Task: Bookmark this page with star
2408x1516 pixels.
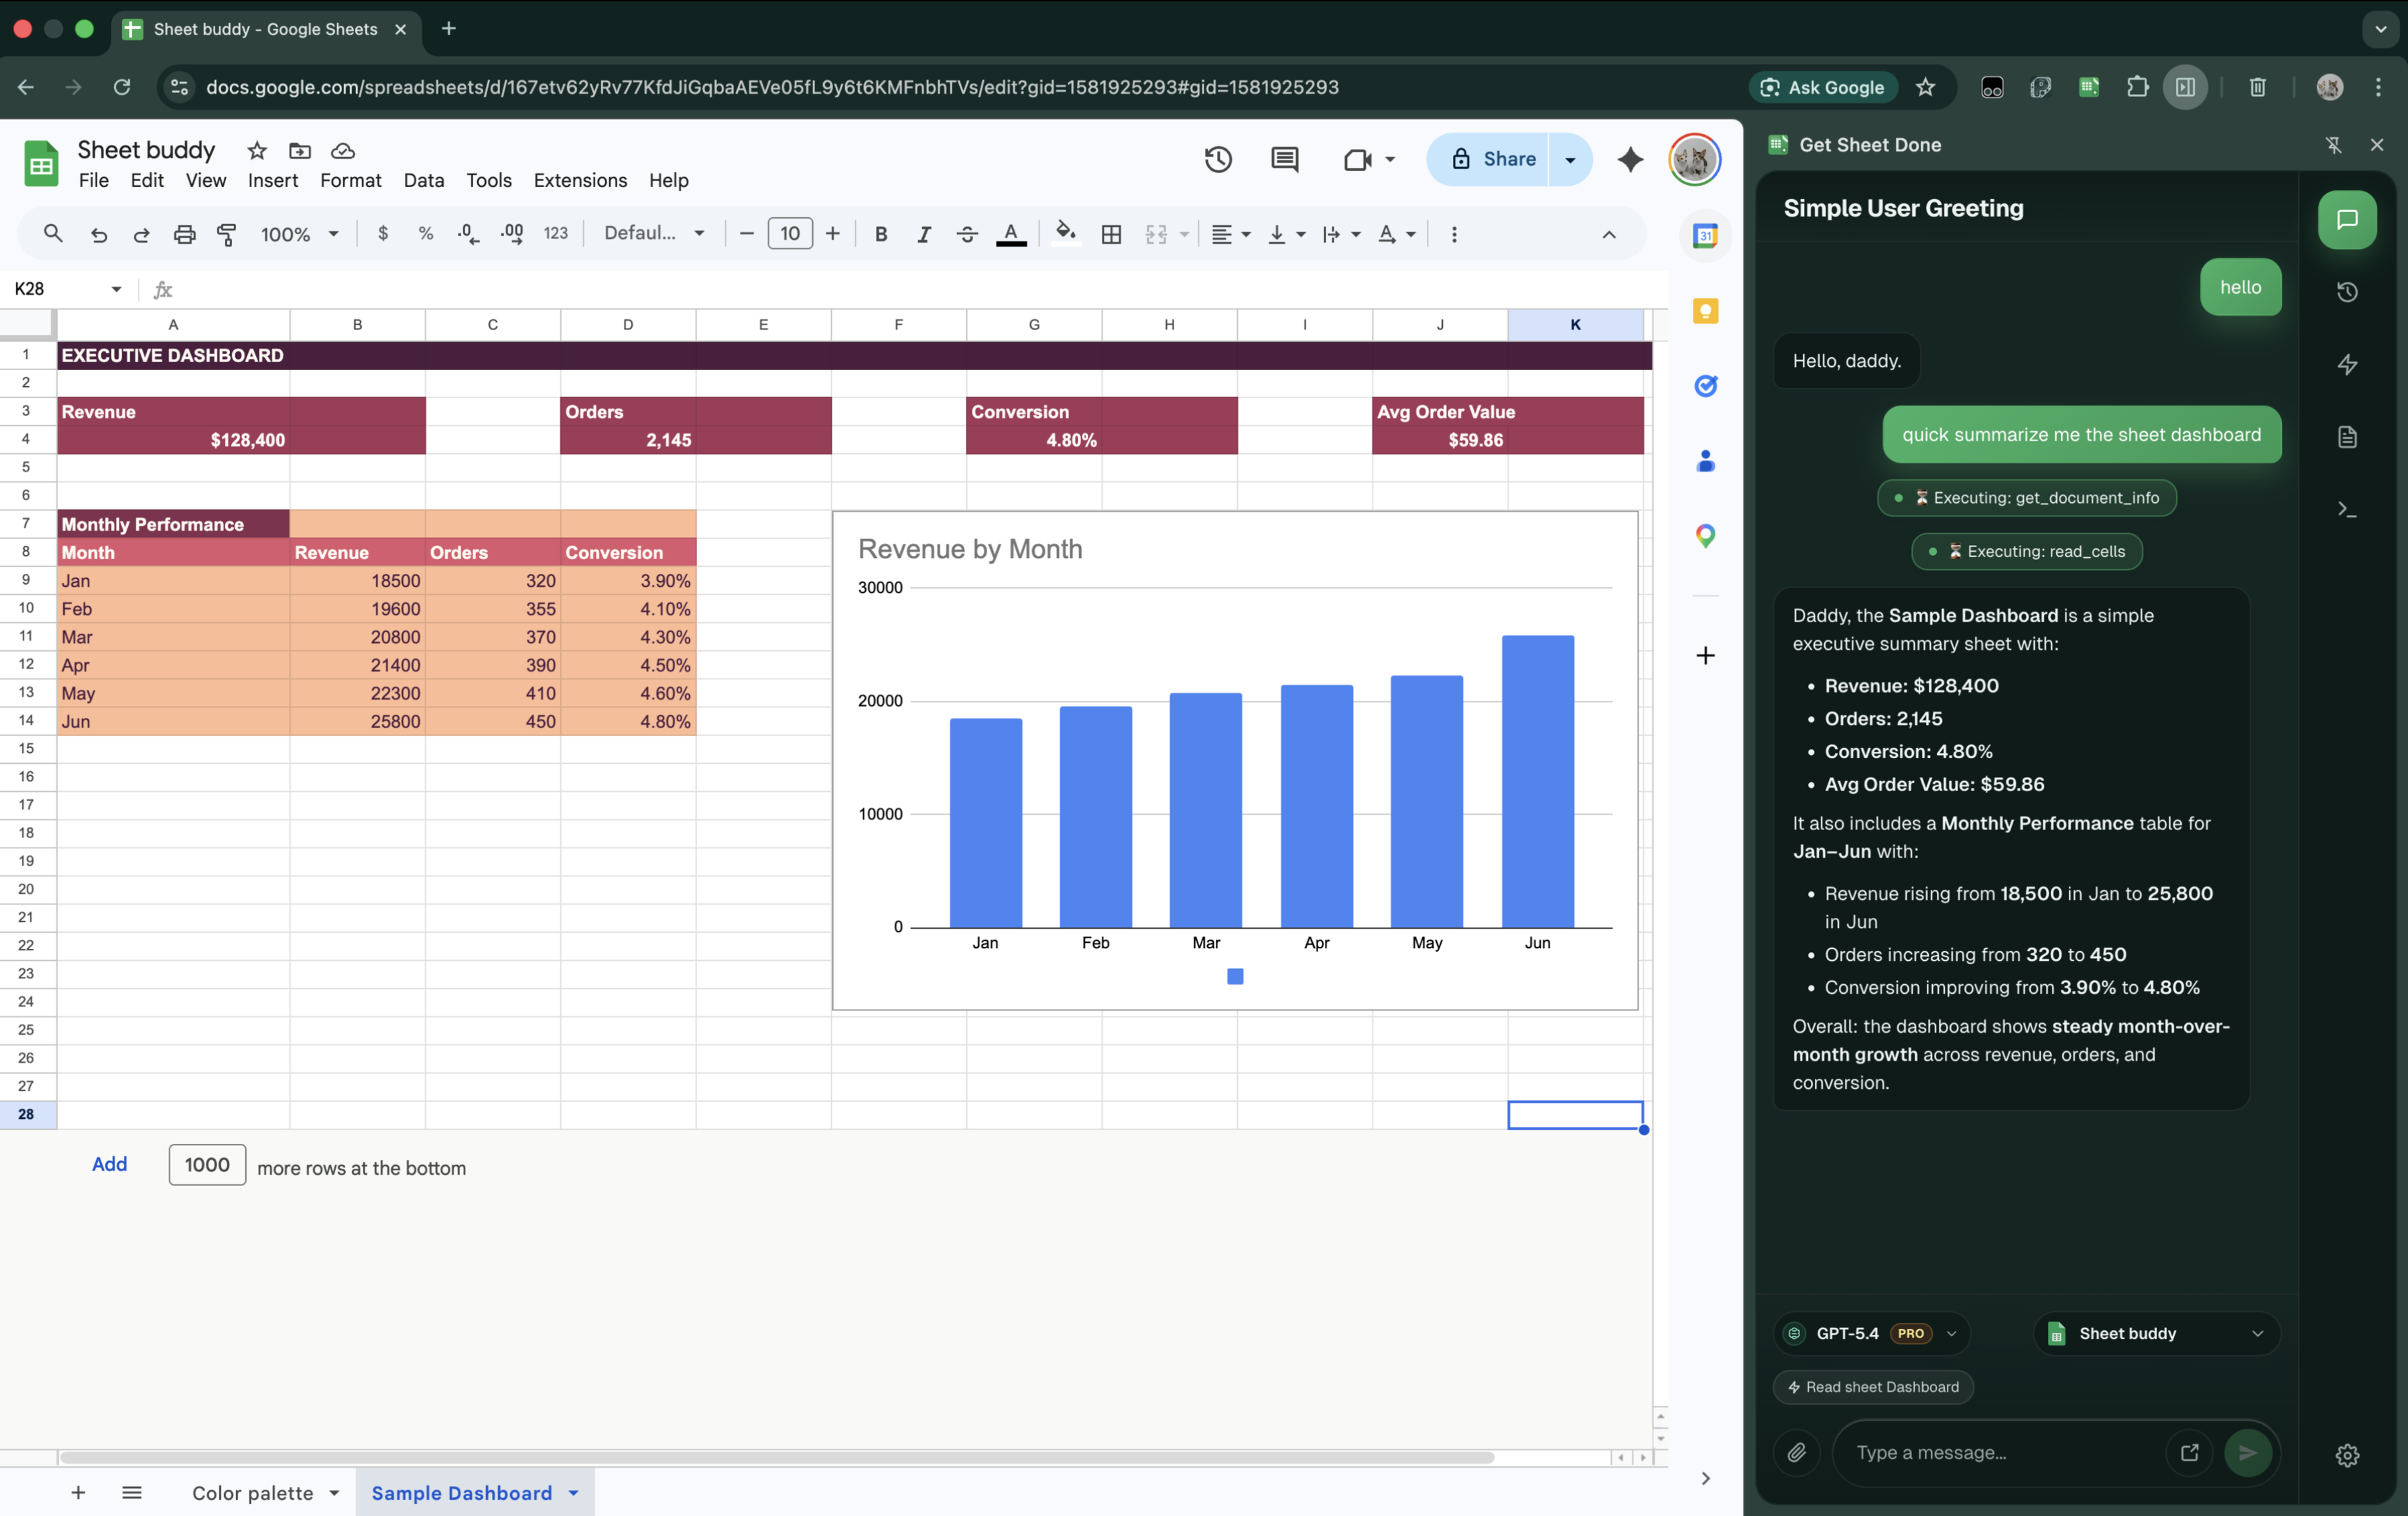Action: click(x=1925, y=87)
